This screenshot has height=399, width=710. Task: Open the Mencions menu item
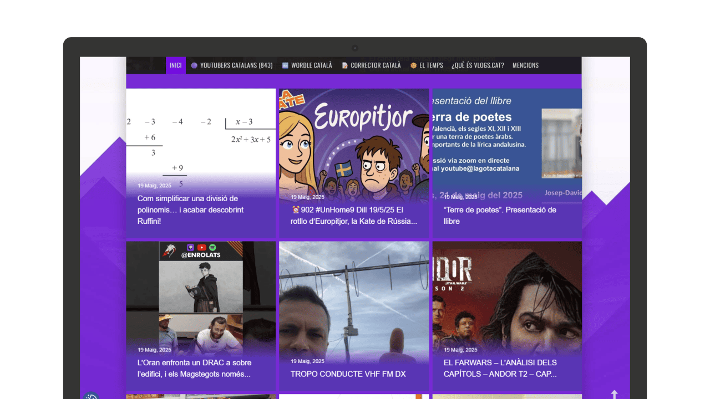point(525,65)
